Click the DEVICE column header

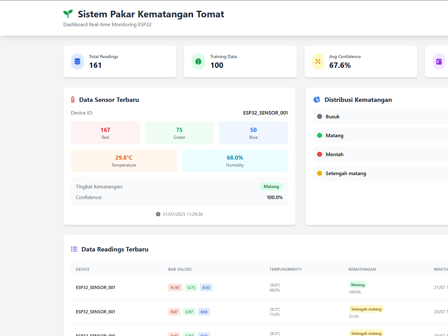click(83, 269)
